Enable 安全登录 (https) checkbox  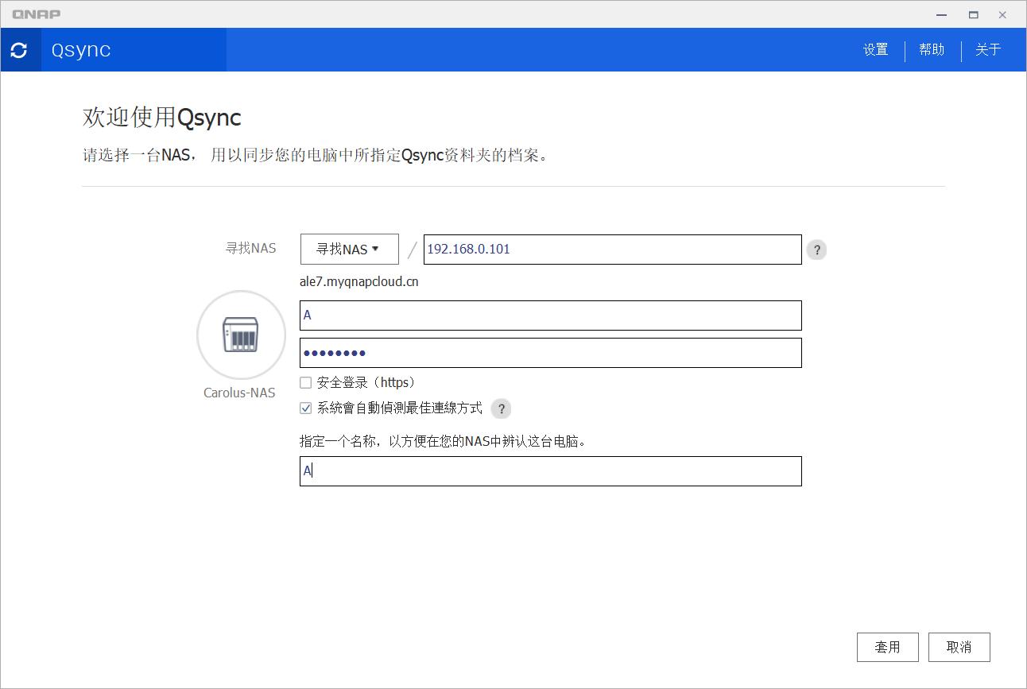click(x=305, y=382)
